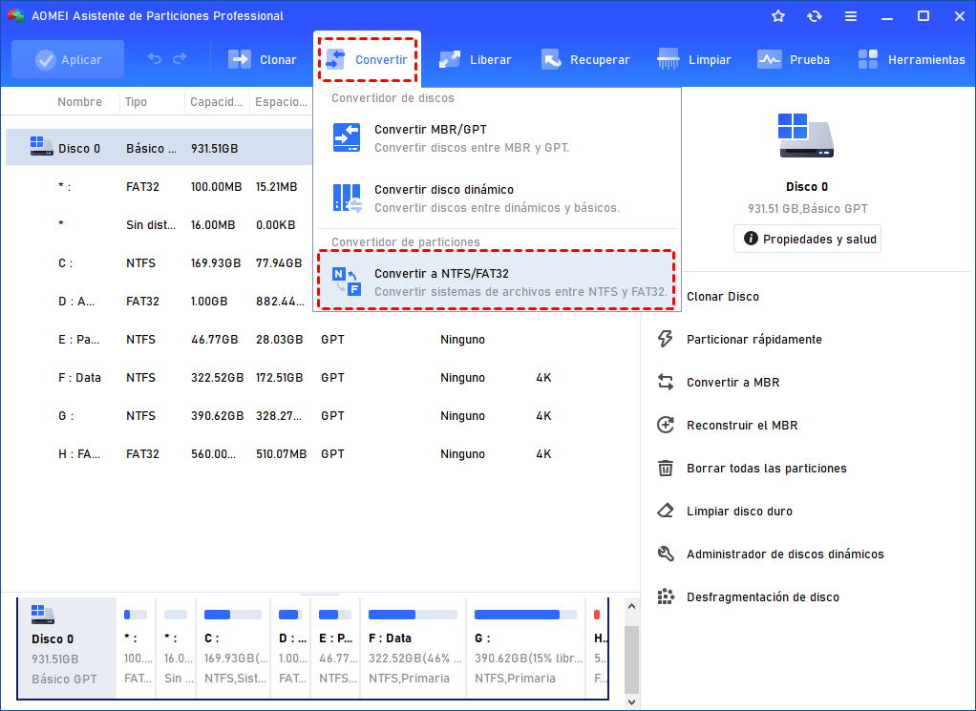Select Disco 0 block in disk map

coord(67,648)
